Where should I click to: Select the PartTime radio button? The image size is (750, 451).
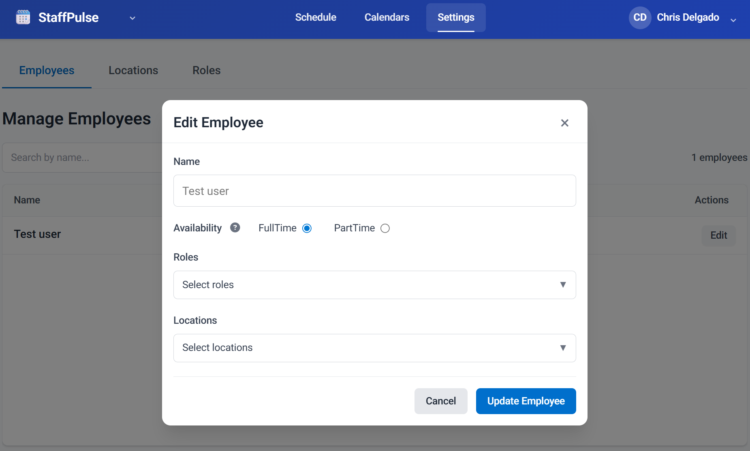point(385,229)
